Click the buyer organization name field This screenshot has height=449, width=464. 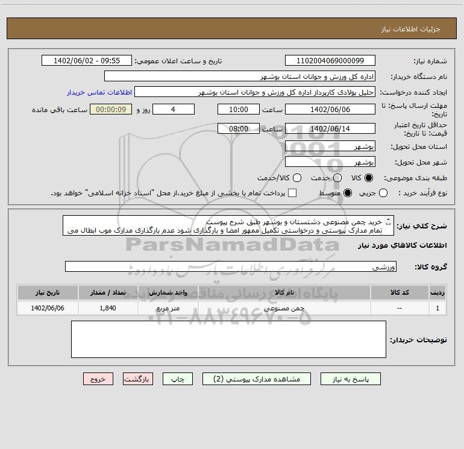240,76
